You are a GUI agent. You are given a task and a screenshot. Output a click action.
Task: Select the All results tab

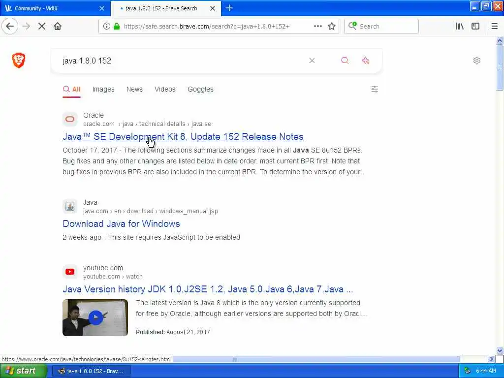click(x=72, y=90)
